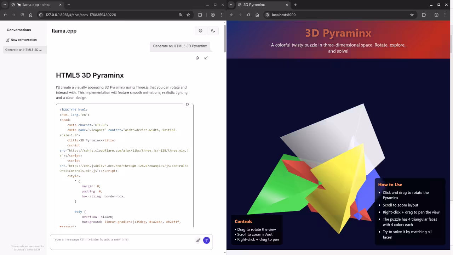The width and height of the screenshot is (453, 255).
Task: Toggle dark mode with the moon icon
Action: 213,31
